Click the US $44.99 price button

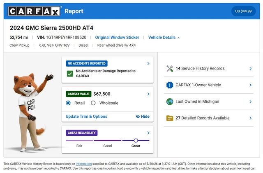(x=243, y=11)
